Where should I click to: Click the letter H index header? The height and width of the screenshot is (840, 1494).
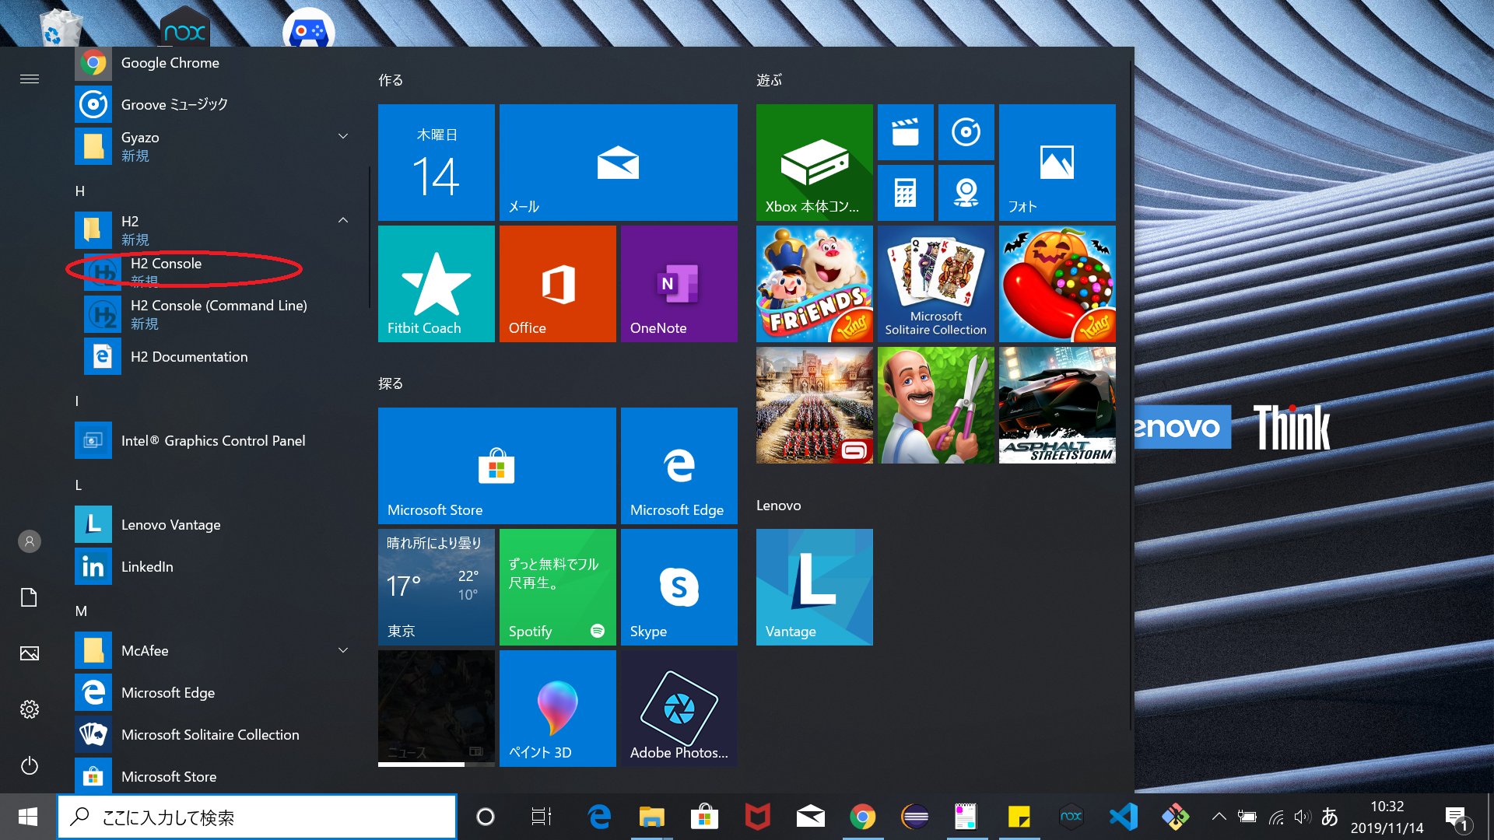[79, 191]
